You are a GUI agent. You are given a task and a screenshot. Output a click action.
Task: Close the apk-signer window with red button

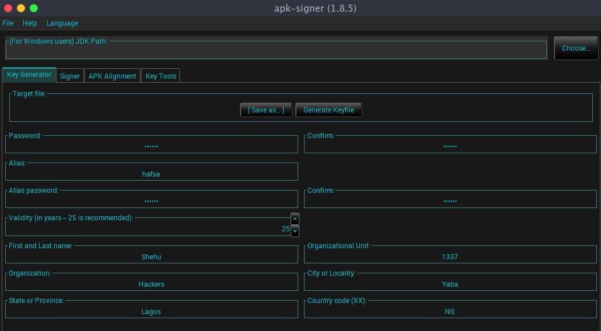tap(8, 8)
